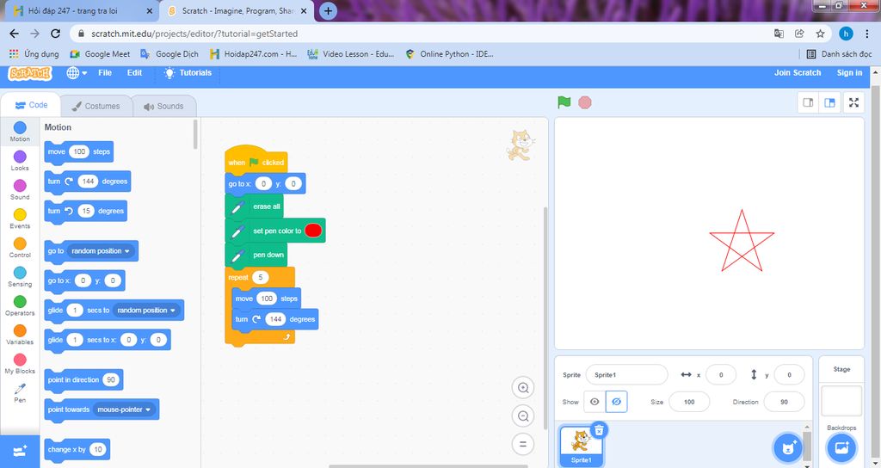Click the Join Scratch link
The height and width of the screenshot is (468, 881).
(x=798, y=73)
